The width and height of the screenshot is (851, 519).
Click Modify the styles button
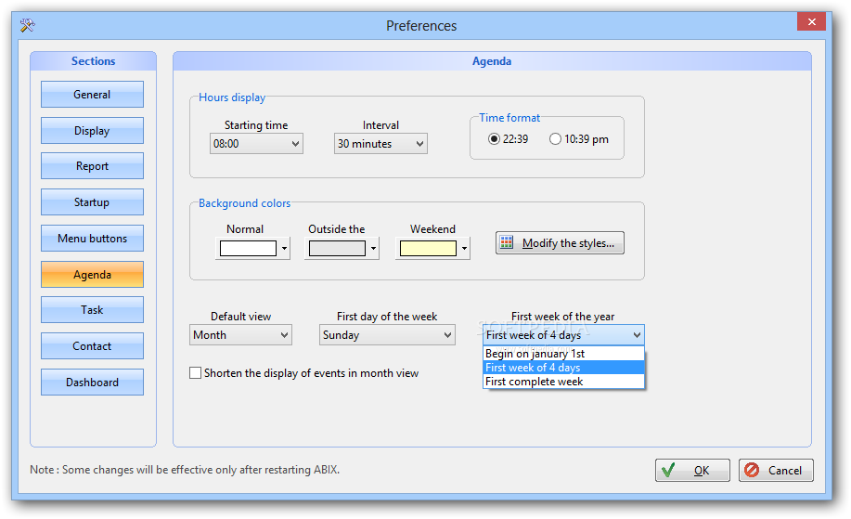coord(560,242)
